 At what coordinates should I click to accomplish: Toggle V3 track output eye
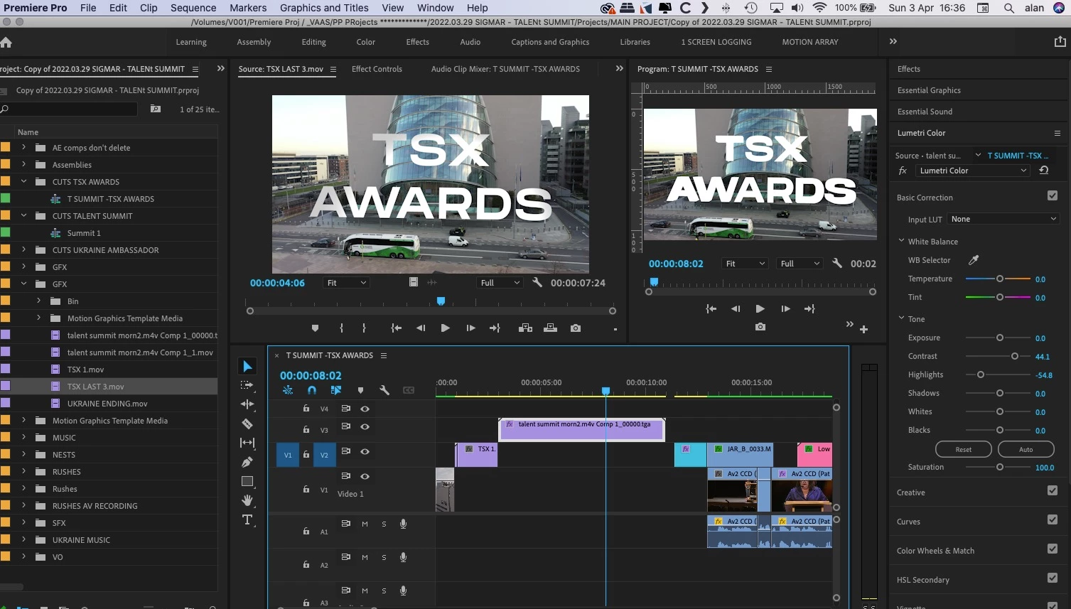(x=365, y=426)
